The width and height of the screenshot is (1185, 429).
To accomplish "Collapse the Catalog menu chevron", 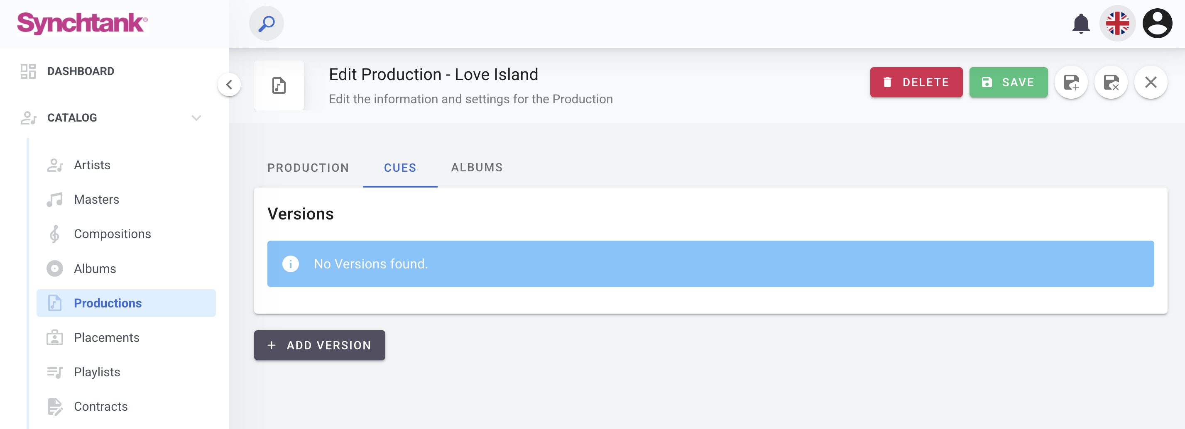I will [x=196, y=118].
